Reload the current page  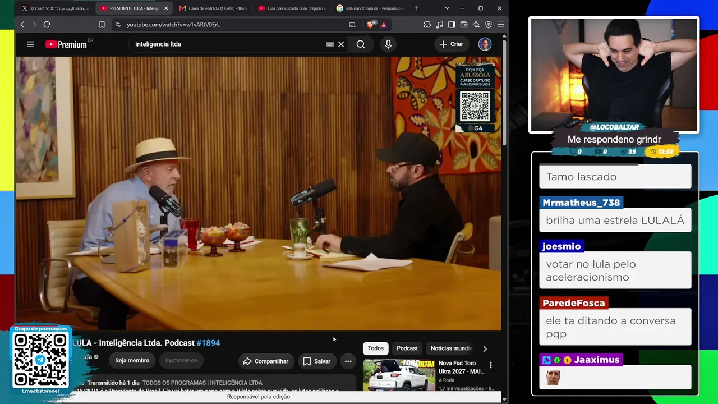(x=47, y=25)
